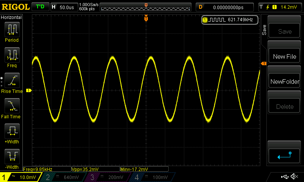Screen dimensions: 304x182
Task: Click the Freq=9.85kHz measurement result
Action: 47,169
